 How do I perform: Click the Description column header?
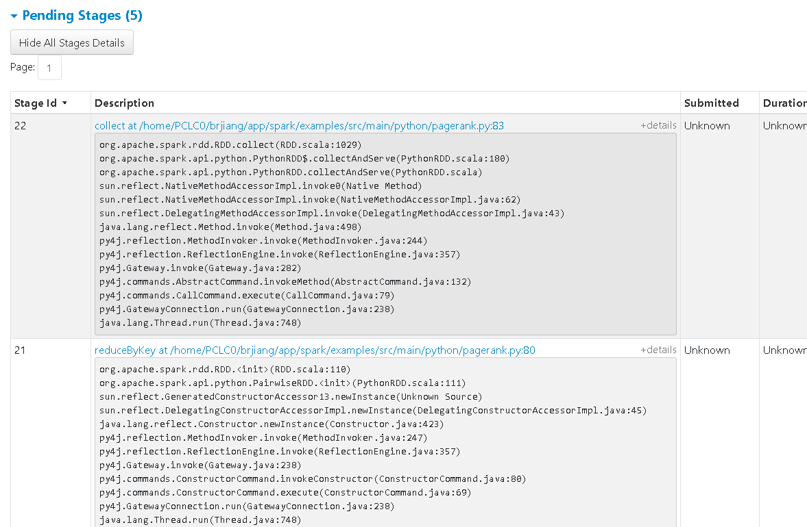pyautogui.click(x=125, y=103)
